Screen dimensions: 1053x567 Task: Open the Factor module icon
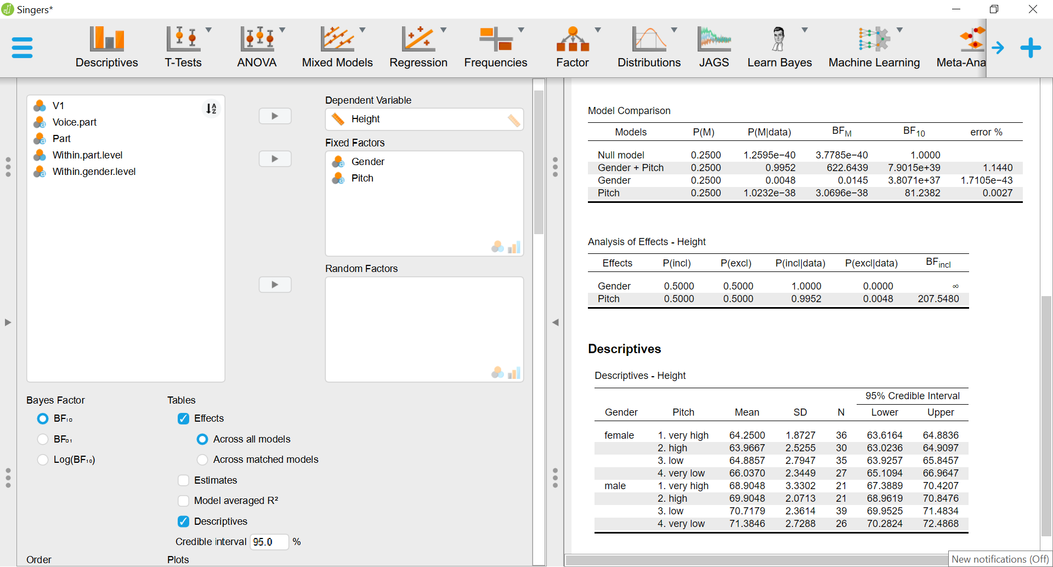(x=573, y=39)
